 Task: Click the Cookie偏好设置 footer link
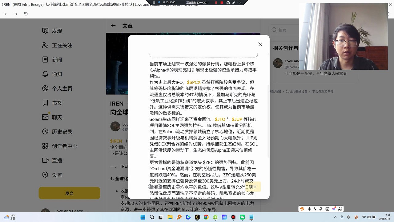click(x=296, y=92)
